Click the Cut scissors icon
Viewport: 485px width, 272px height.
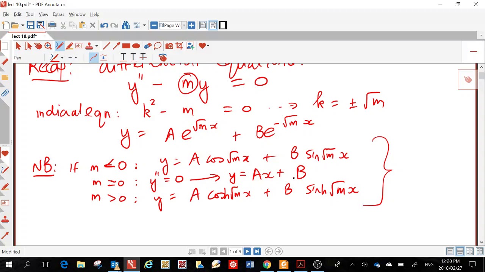(x=63, y=25)
